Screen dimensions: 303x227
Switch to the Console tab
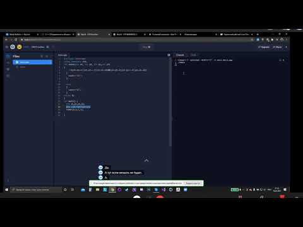click(x=180, y=55)
